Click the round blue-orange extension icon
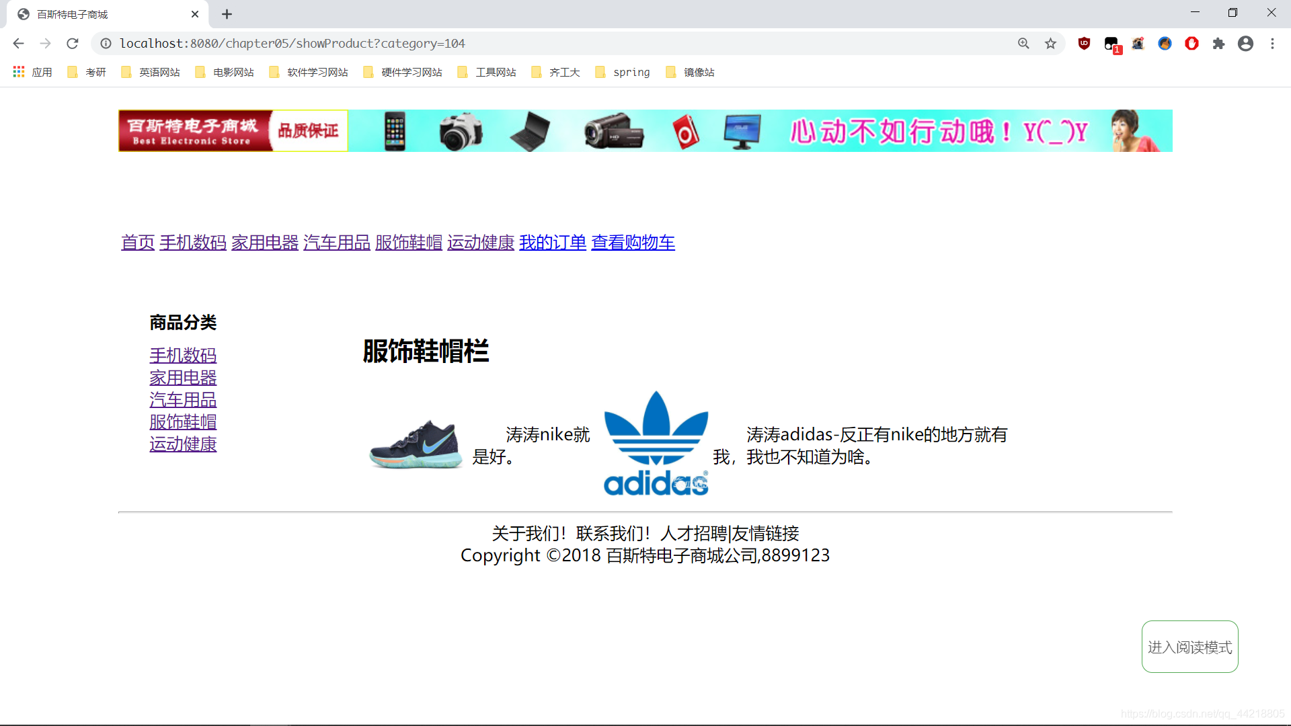The image size is (1291, 726). coord(1165,44)
